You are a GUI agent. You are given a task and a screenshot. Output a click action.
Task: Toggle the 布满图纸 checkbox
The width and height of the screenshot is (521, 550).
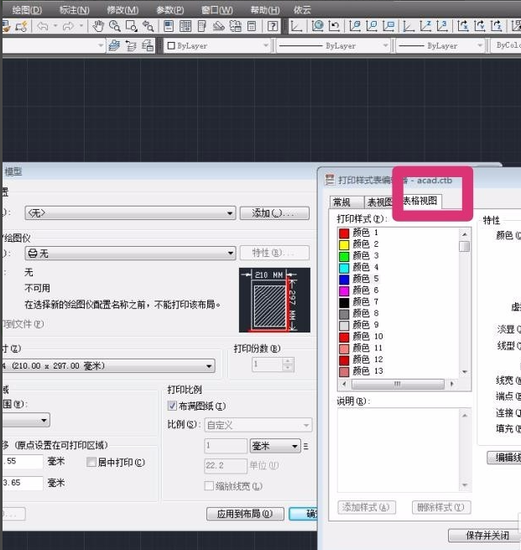tap(173, 406)
